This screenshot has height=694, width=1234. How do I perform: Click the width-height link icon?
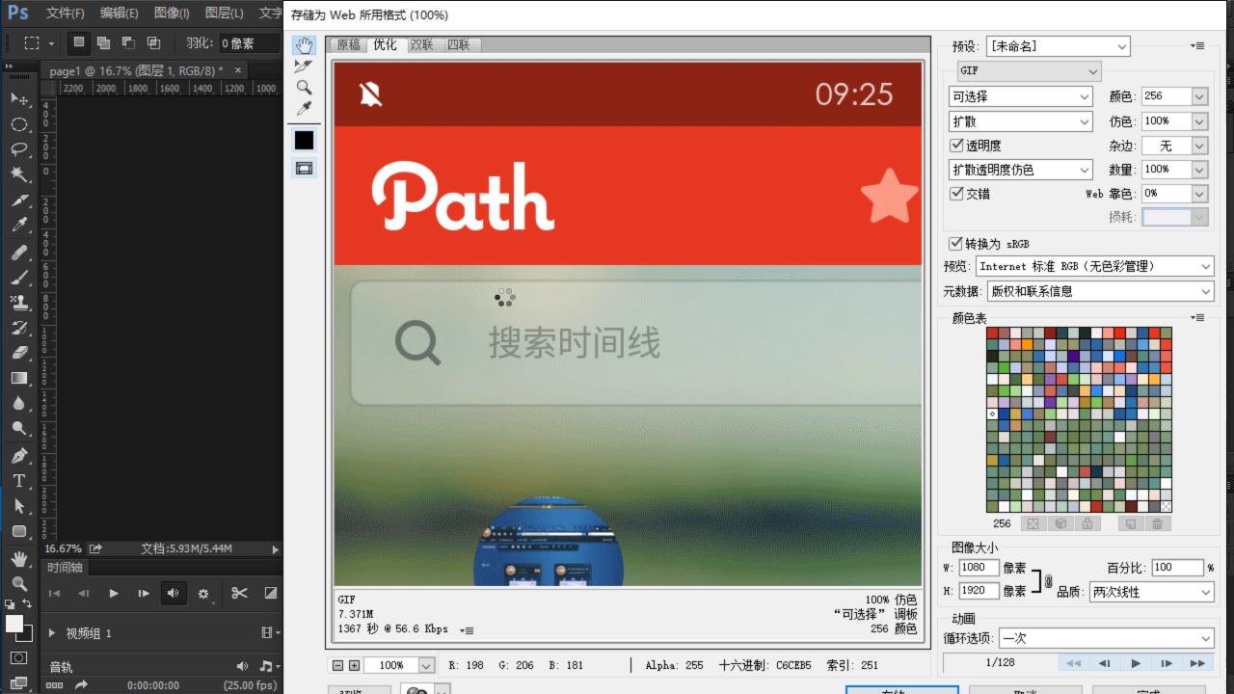1048,580
